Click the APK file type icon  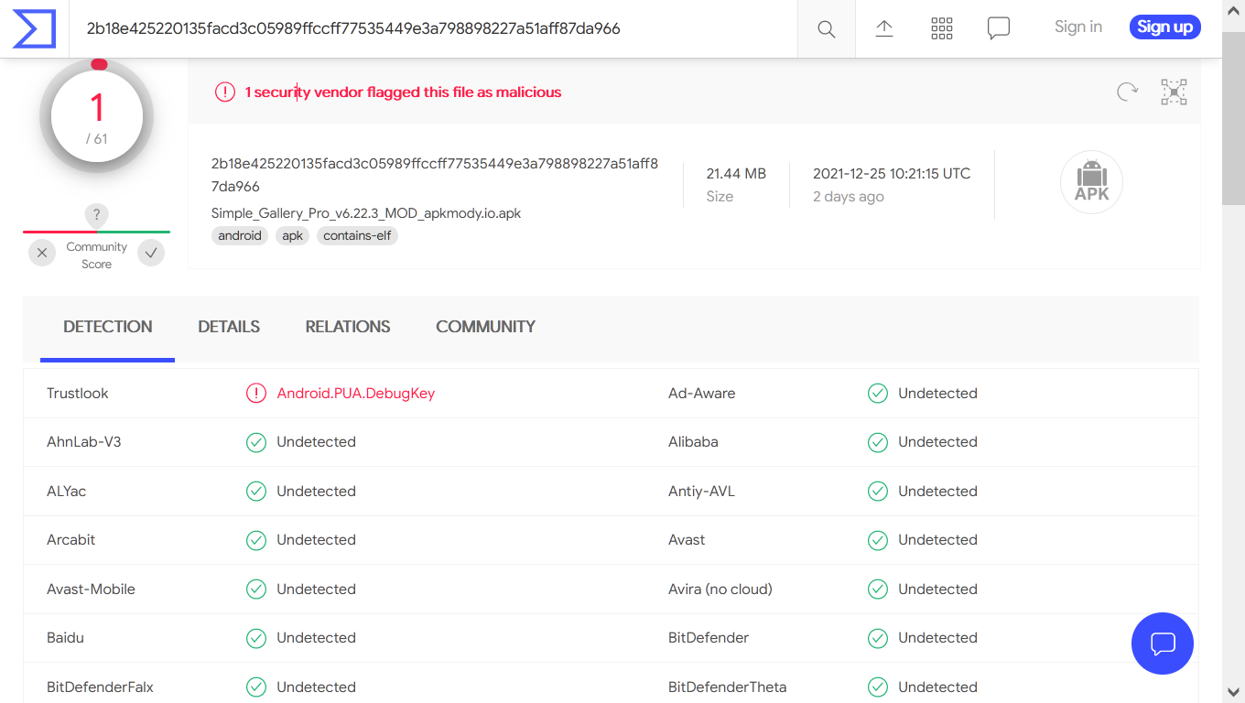click(1091, 182)
